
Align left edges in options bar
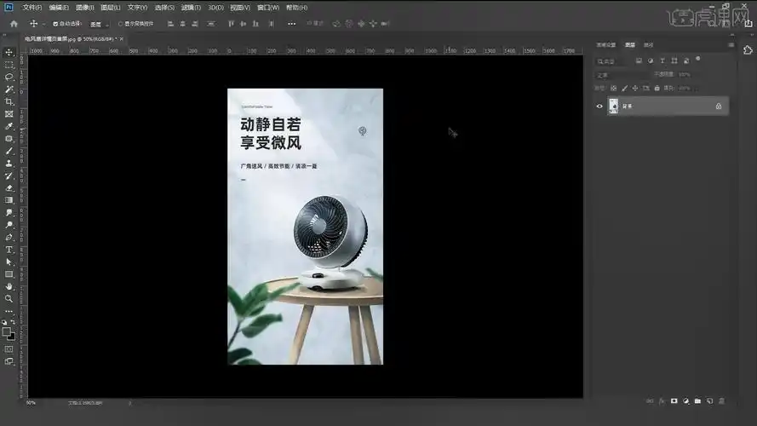pos(170,24)
